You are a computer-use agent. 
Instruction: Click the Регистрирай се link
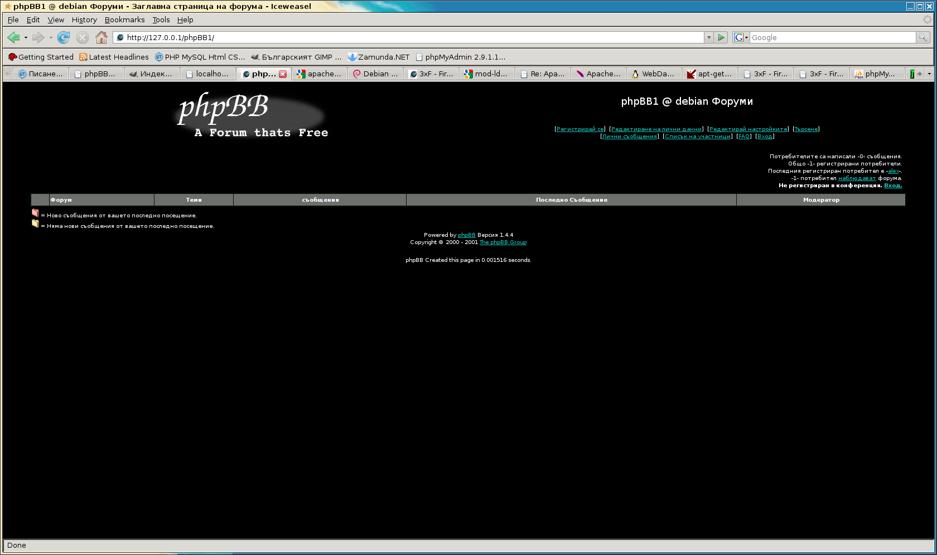[x=580, y=129]
